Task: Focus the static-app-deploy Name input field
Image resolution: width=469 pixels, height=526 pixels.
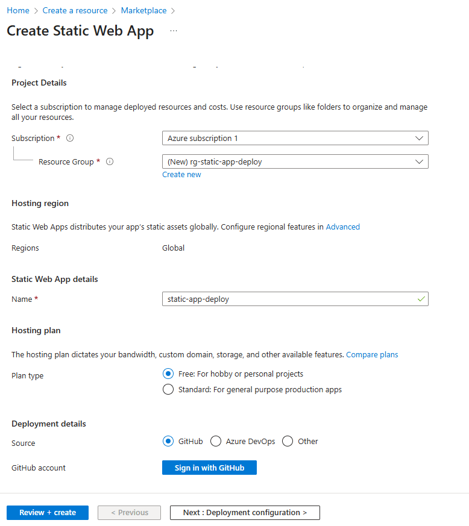Action: coord(295,299)
